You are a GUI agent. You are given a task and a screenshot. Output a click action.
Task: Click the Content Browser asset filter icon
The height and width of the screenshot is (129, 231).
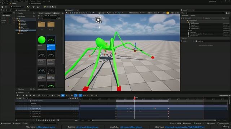point(39,18)
